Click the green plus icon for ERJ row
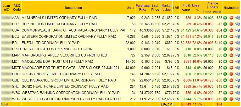Viewport: 241px width, 107px height. point(225,43)
